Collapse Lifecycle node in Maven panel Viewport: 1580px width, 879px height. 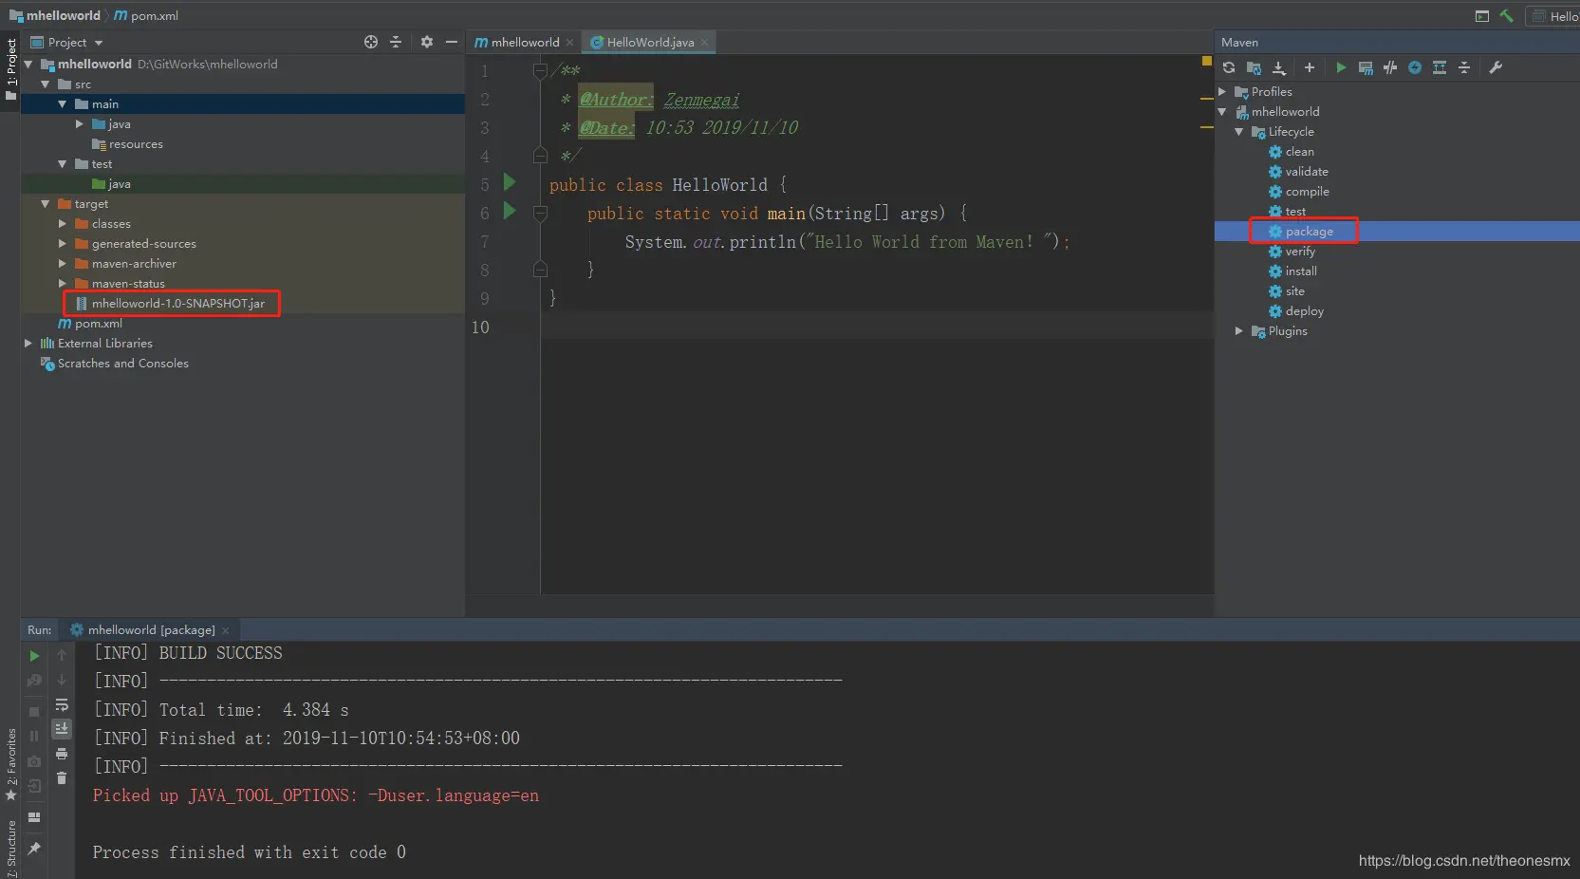tap(1239, 132)
